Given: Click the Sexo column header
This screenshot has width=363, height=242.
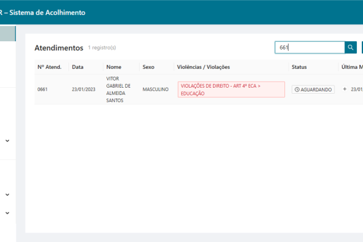Looking at the screenshot, I should (x=148, y=67).
